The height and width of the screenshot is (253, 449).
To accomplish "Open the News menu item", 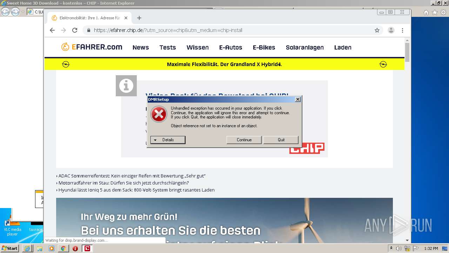I will point(141,47).
